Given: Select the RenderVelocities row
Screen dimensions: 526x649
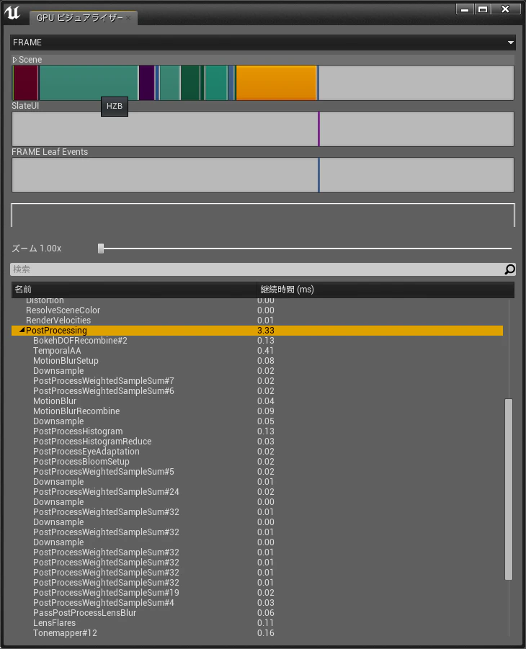Looking at the screenshot, I should click(257, 320).
